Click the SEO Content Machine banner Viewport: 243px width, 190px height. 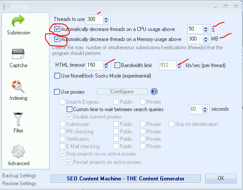pos(125,179)
